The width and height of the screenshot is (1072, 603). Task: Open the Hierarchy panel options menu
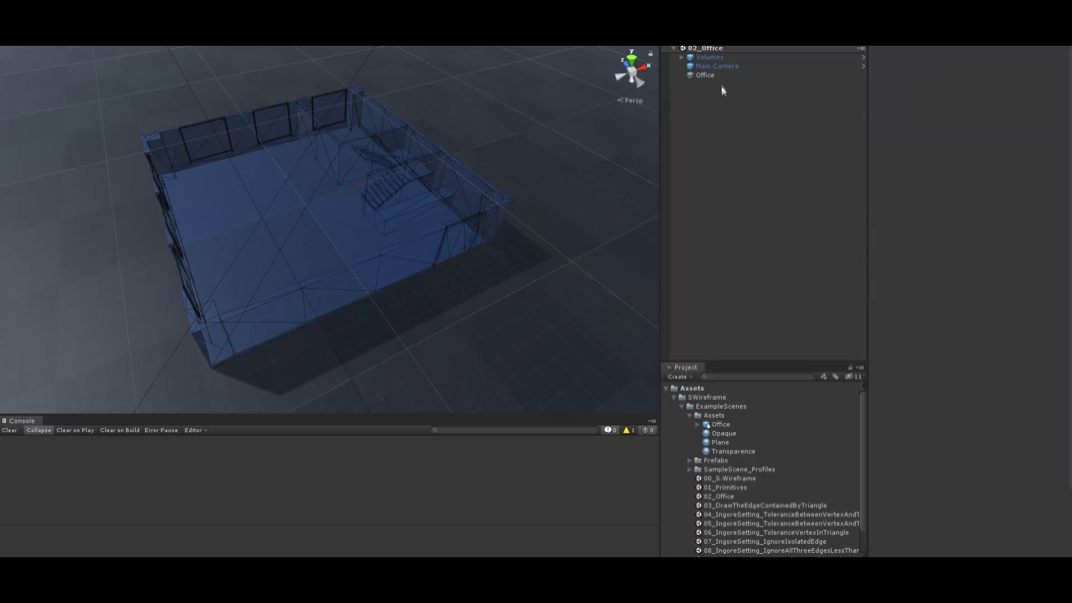click(x=861, y=49)
